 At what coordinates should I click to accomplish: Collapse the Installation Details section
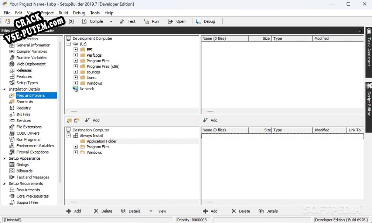pyautogui.click(x=4, y=89)
